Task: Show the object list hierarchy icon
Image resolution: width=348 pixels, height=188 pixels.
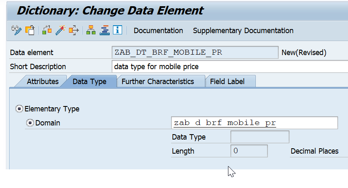Action: pyautogui.click(x=91, y=30)
